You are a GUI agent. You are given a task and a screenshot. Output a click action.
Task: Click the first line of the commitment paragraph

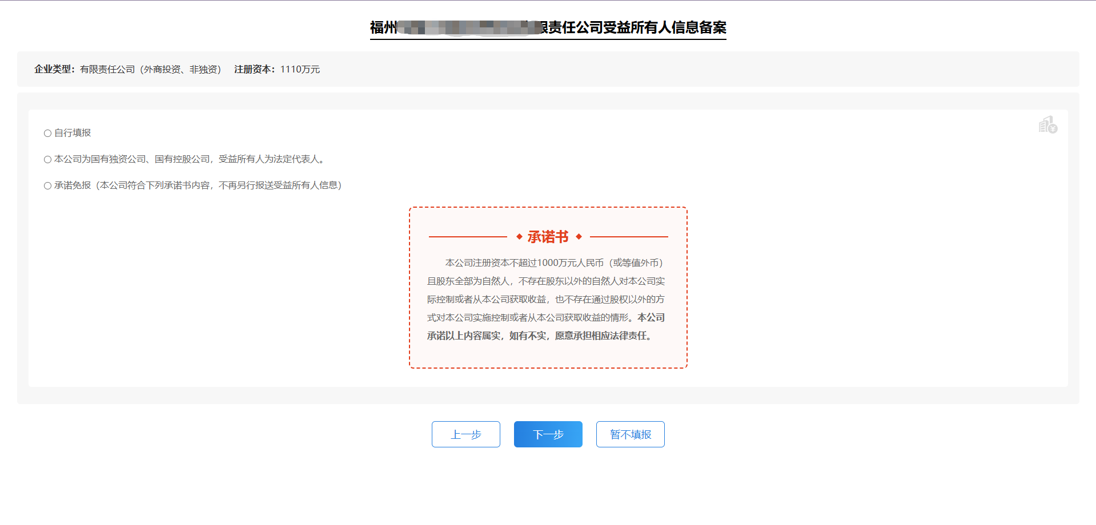pos(553,263)
